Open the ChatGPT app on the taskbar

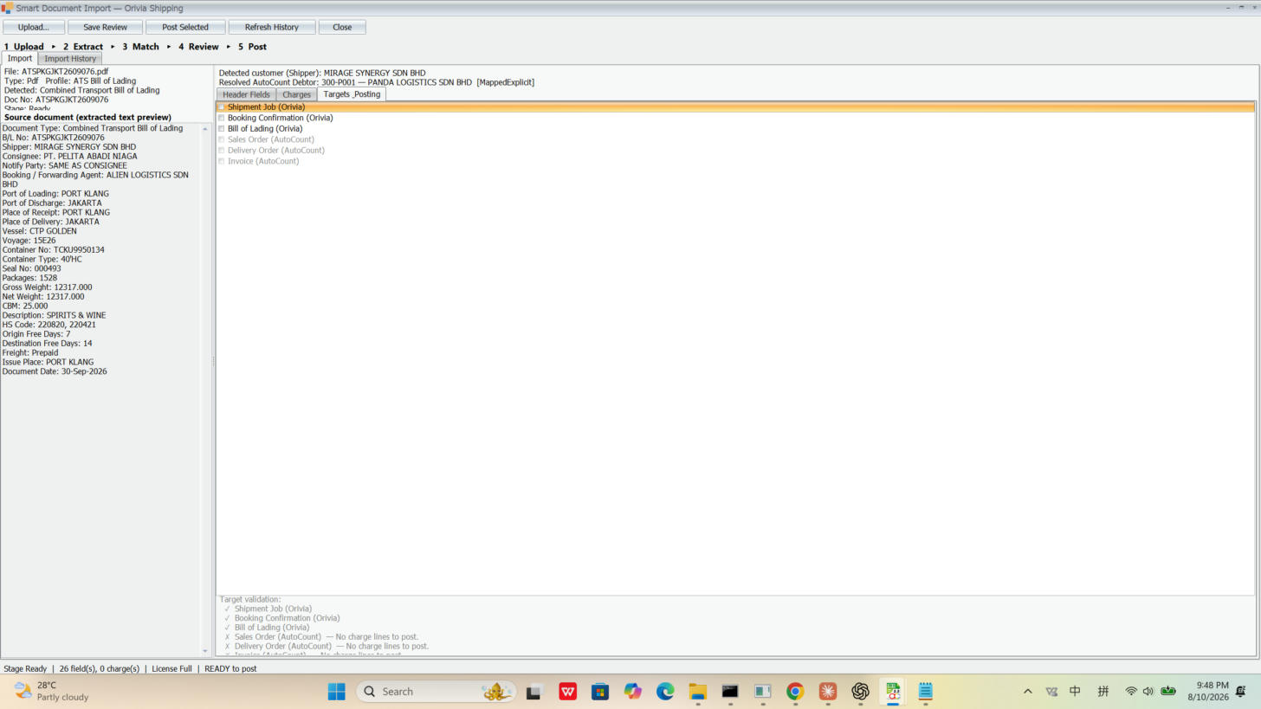pos(860,691)
